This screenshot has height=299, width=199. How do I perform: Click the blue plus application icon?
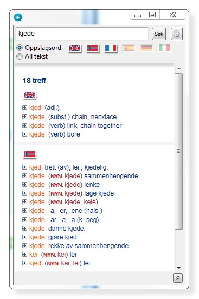click(x=18, y=17)
